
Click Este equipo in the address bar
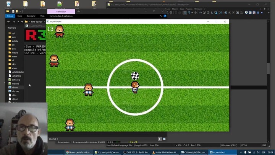coord(37,21)
